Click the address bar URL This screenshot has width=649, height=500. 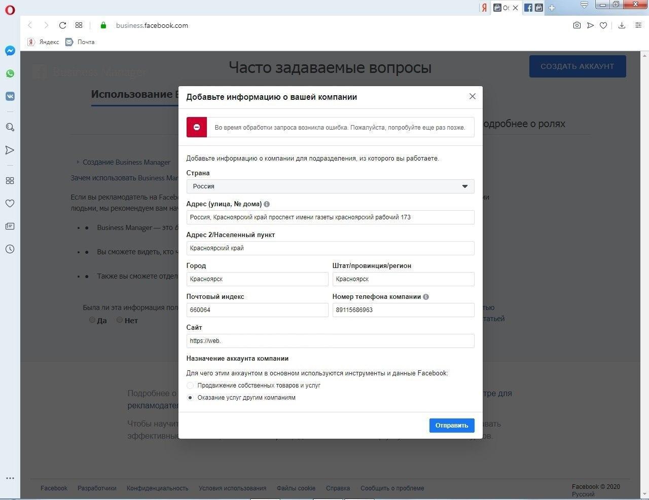pyautogui.click(x=152, y=25)
